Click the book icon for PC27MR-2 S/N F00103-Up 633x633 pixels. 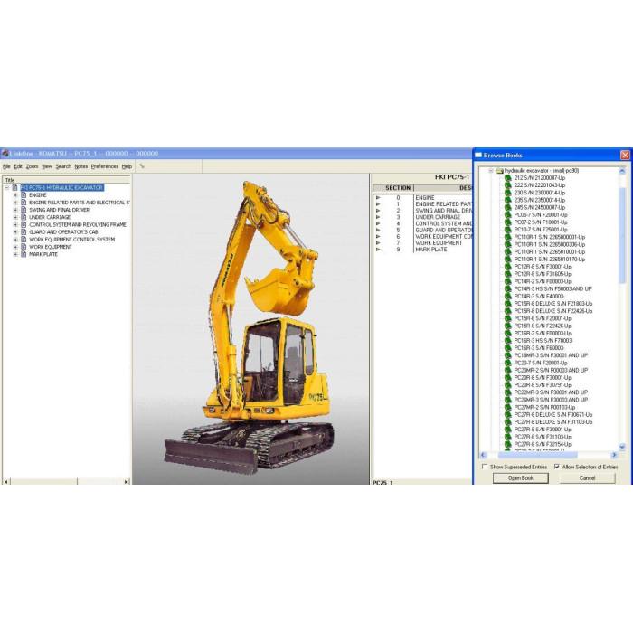coord(508,407)
